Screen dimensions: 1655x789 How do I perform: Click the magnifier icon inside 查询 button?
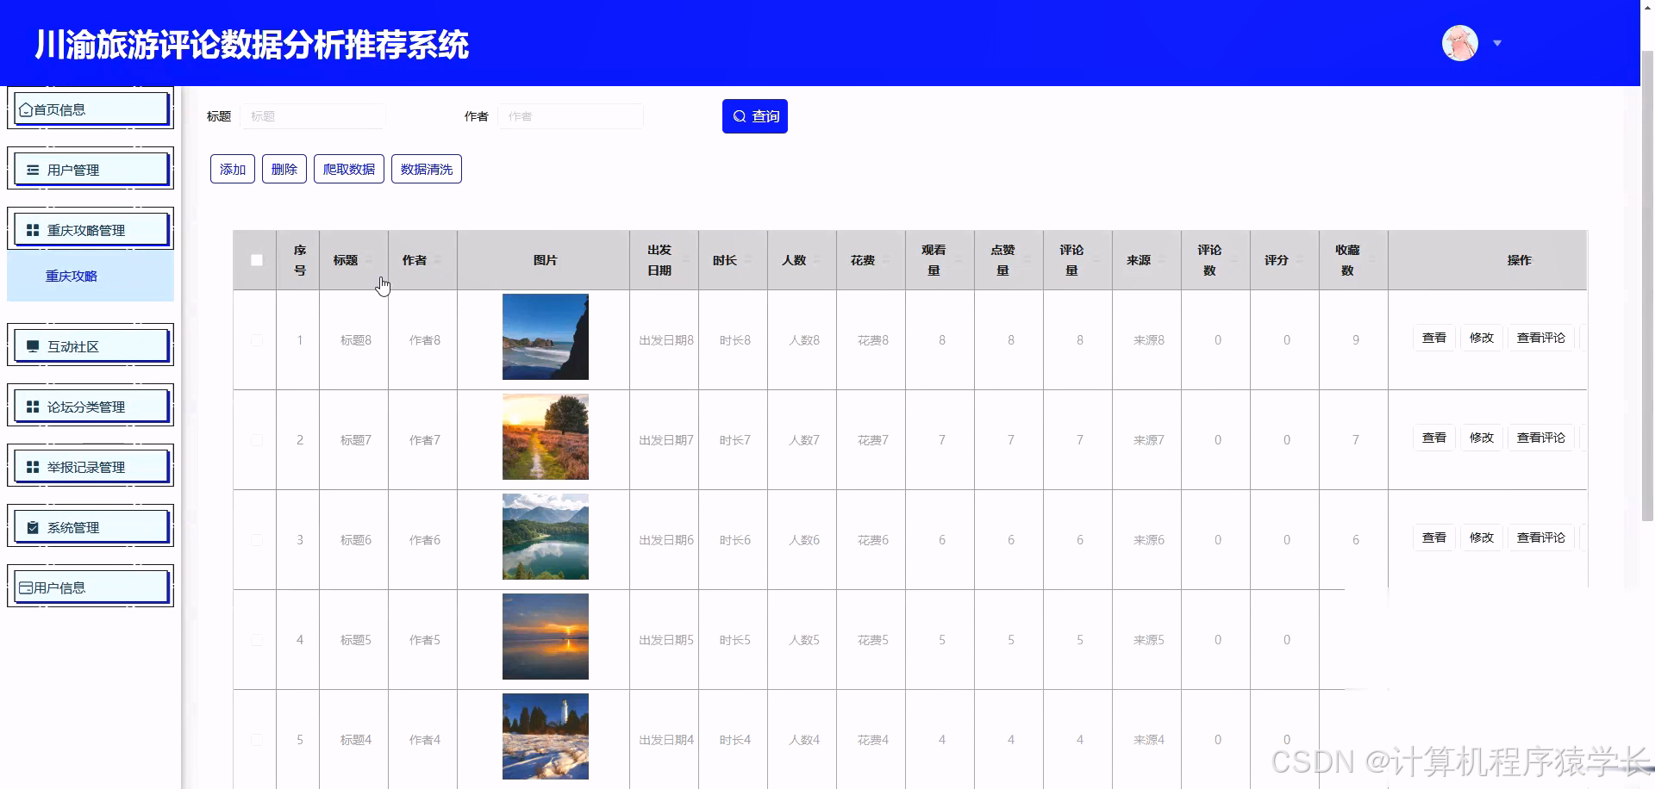point(740,115)
